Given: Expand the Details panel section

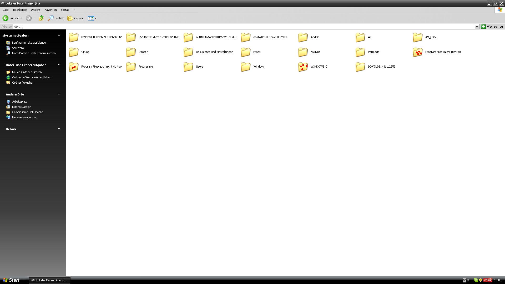Looking at the screenshot, I should (x=59, y=129).
